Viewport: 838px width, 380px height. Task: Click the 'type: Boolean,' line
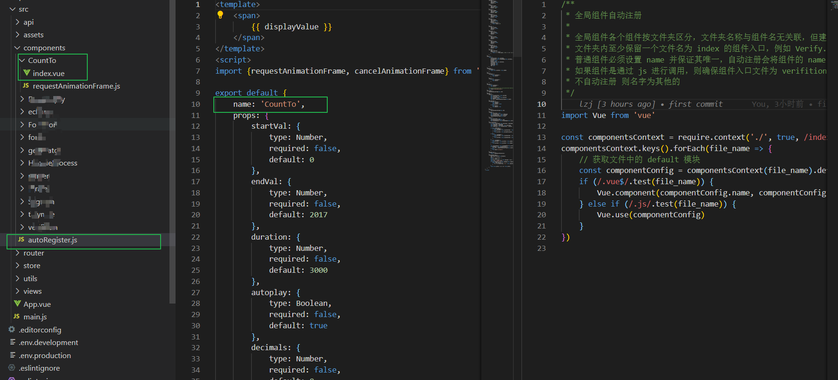point(300,304)
